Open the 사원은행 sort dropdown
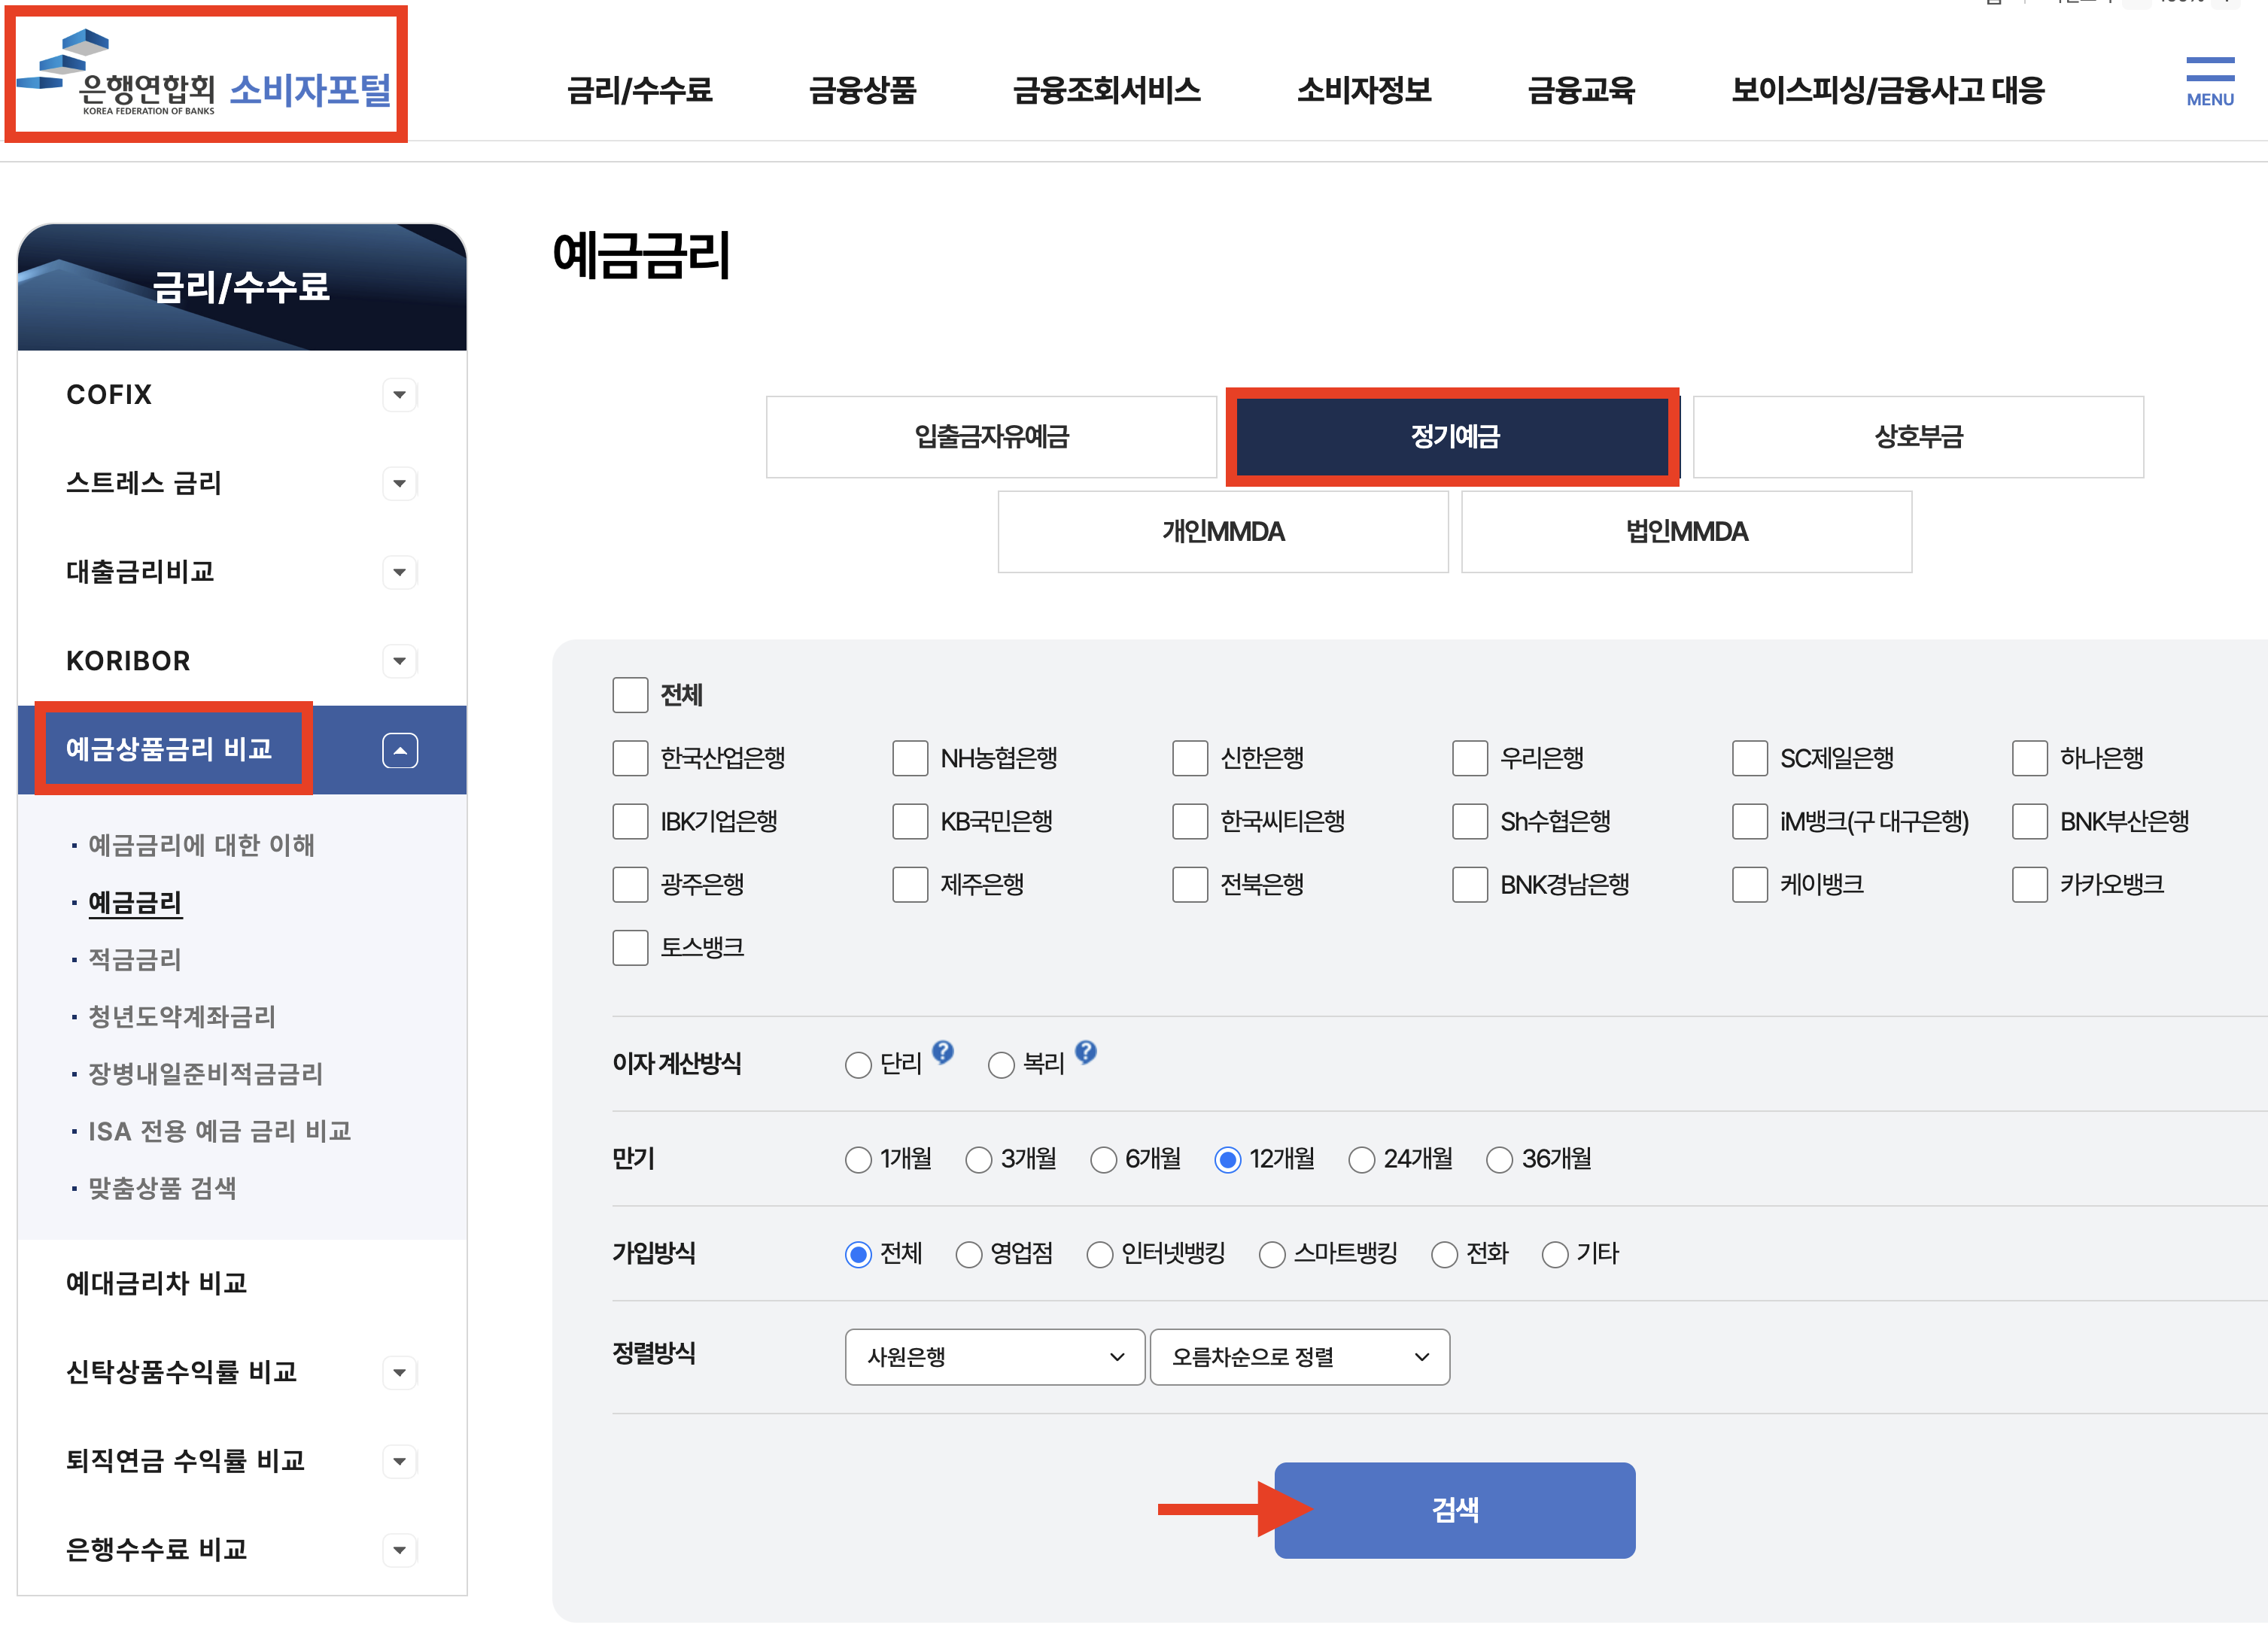 coord(994,1357)
